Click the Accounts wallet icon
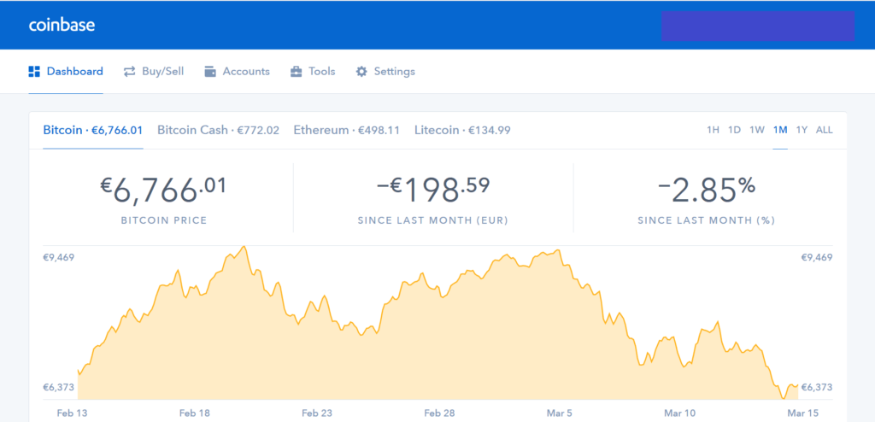The width and height of the screenshot is (875, 422). pos(210,72)
